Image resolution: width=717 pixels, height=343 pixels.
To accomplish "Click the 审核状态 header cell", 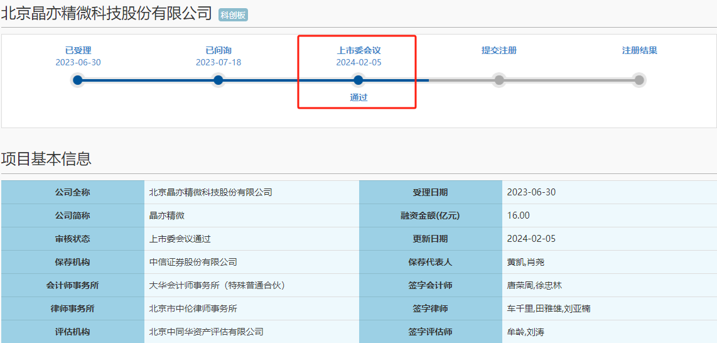I will tap(73, 239).
